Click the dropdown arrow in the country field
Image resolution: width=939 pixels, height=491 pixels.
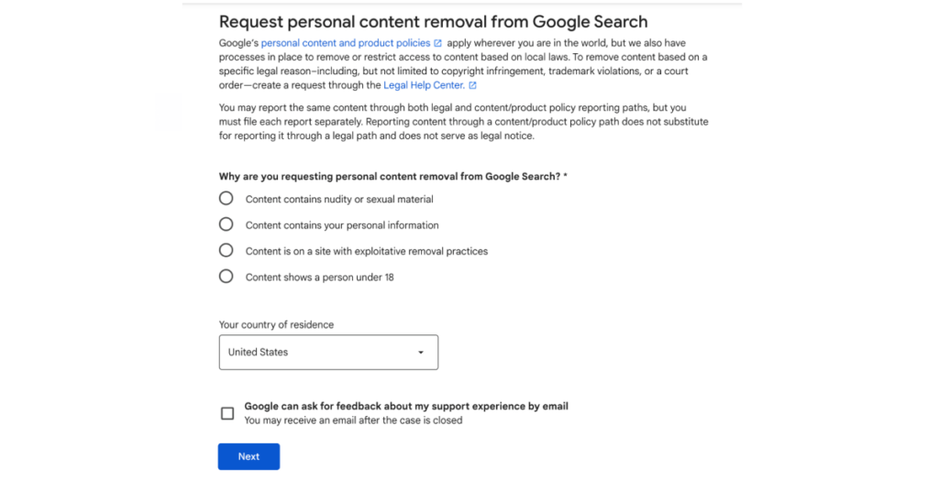pos(421,353)
